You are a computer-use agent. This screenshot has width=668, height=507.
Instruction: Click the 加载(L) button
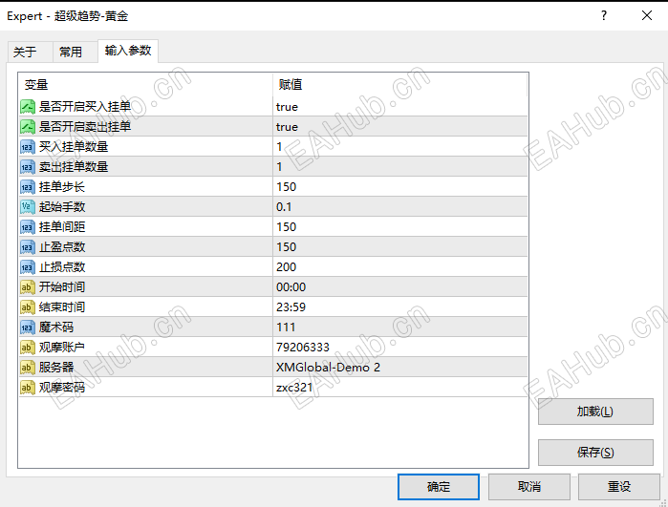pyautogui.click(x=595, y=412)
